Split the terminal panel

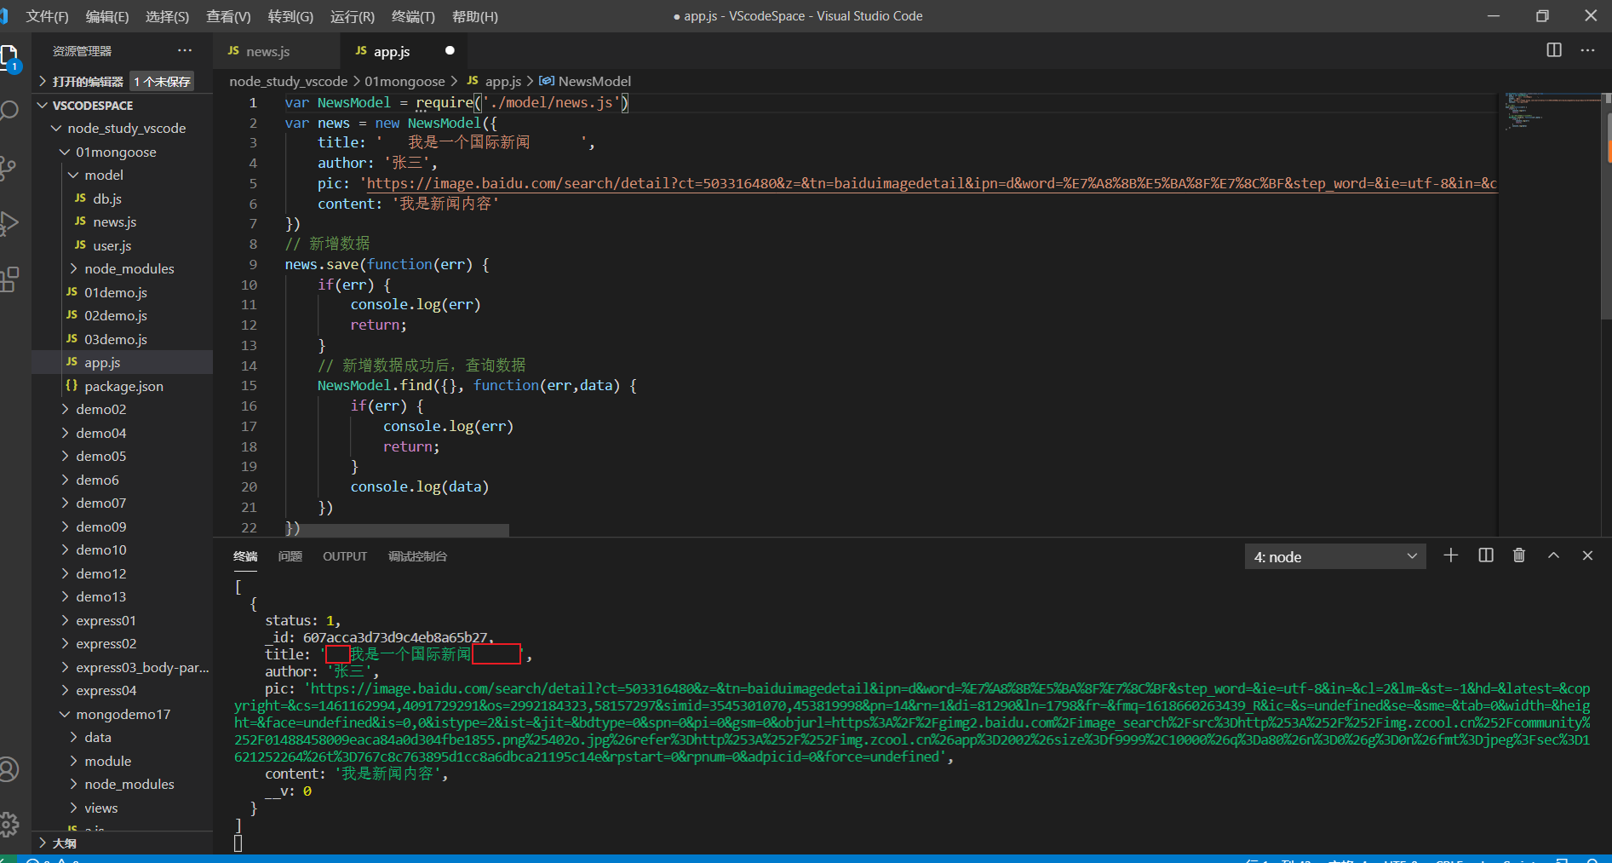(1486, 555)
